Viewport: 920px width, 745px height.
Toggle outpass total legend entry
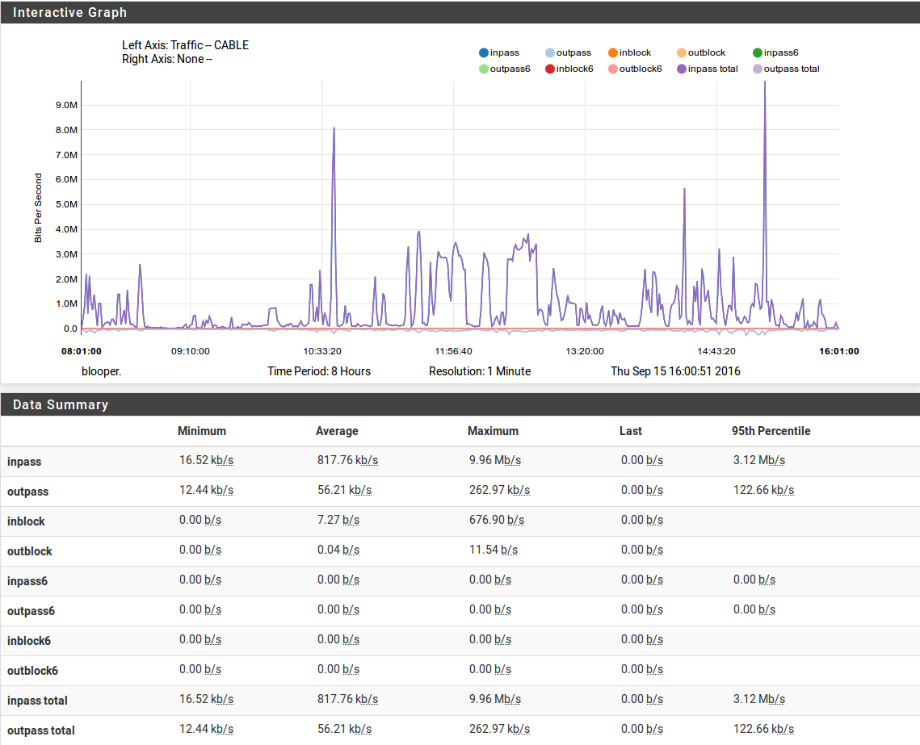coord(758,69)
